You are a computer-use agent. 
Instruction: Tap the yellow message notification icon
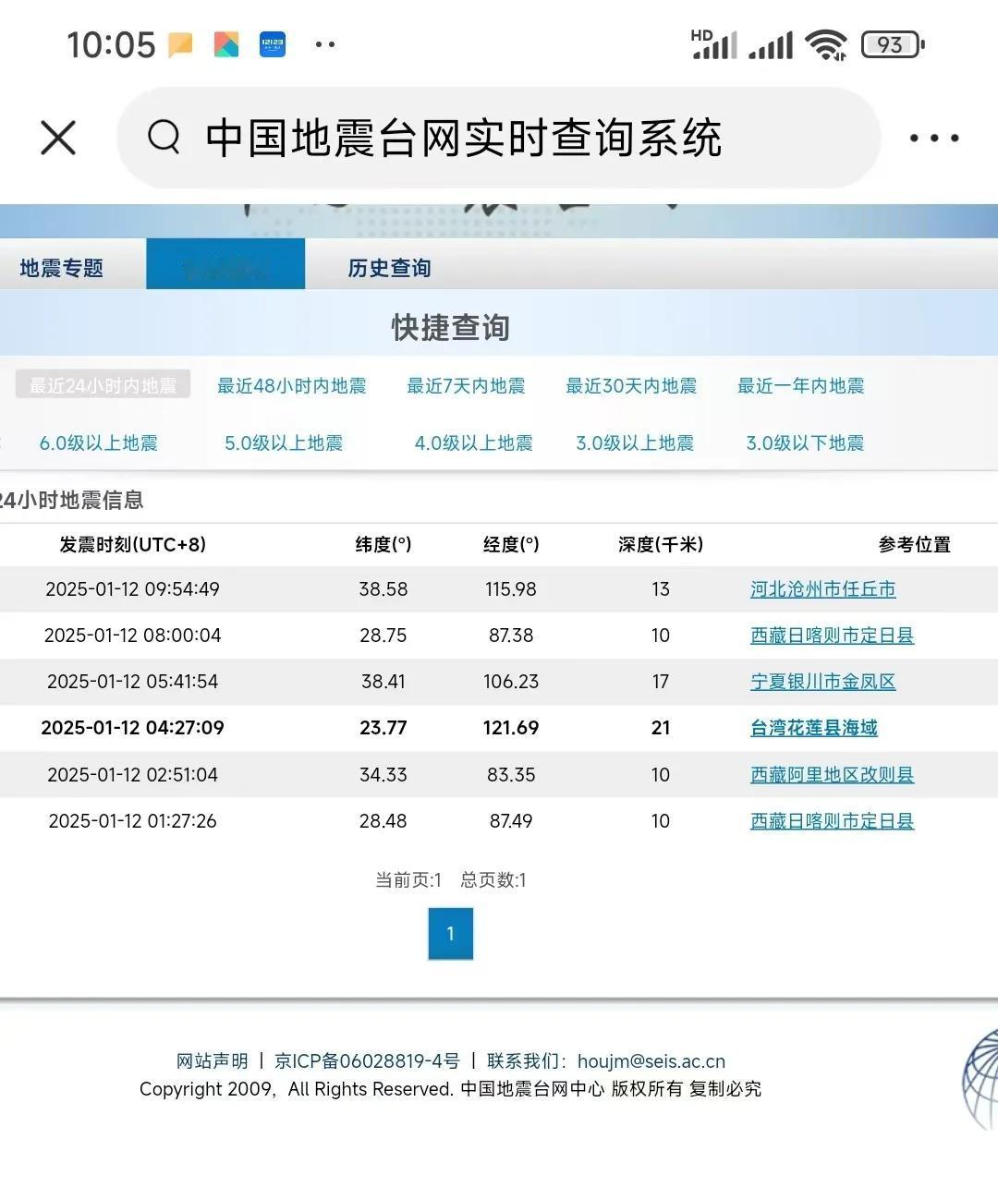point(181,43)
